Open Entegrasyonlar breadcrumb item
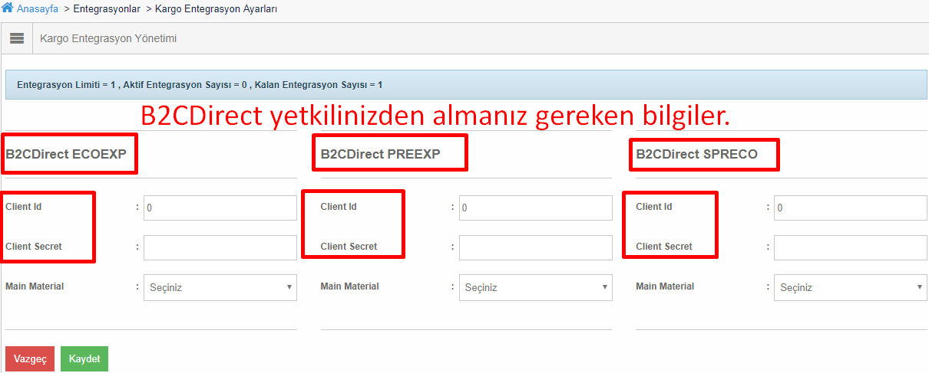 (107, 9)
